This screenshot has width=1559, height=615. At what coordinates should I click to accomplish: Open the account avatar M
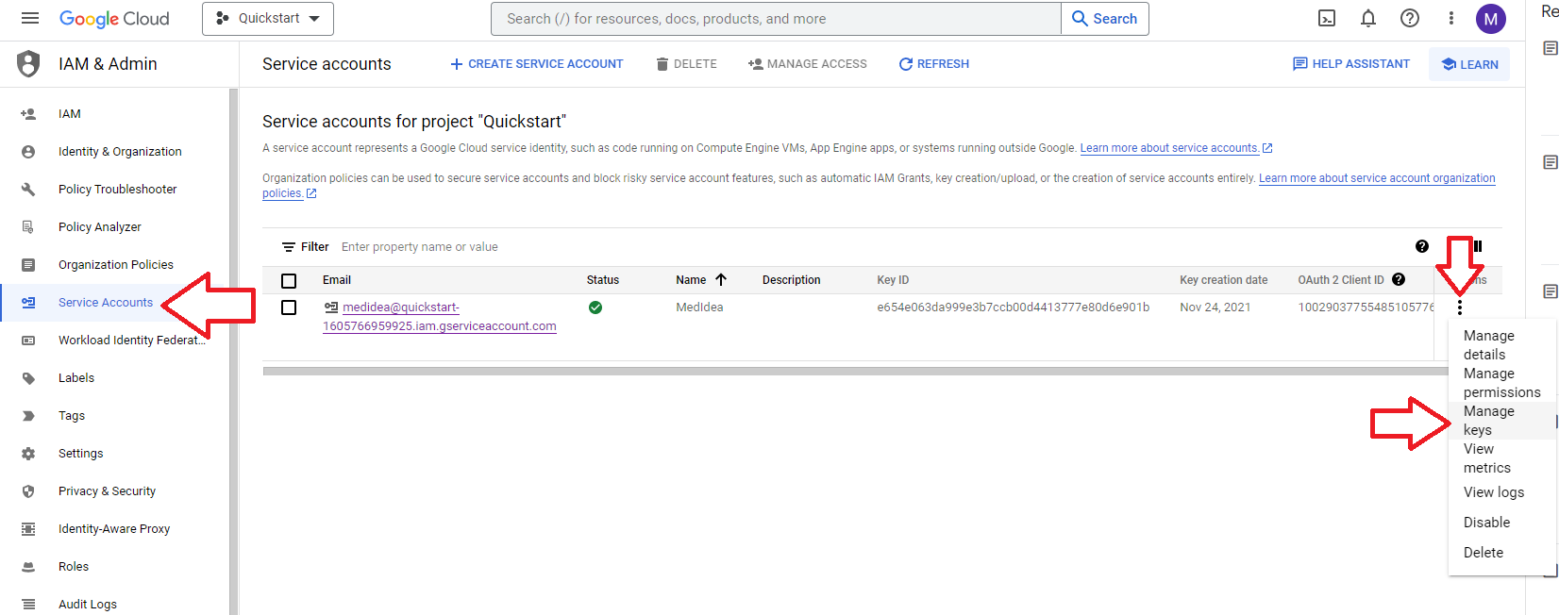point(1491,19)
